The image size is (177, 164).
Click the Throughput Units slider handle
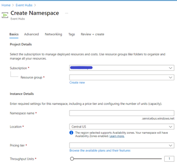72,159
